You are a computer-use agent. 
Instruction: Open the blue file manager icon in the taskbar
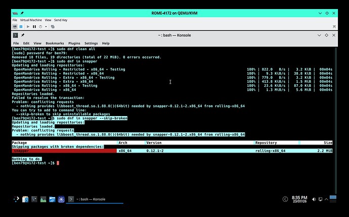[x=52, y=199]
